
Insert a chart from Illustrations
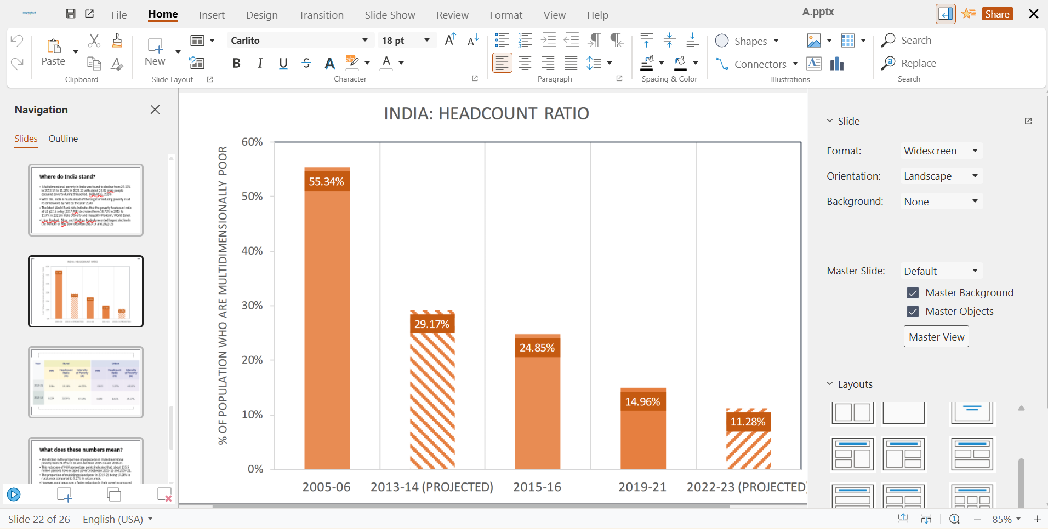836,64
